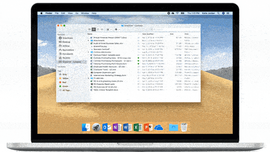This screenshot has width=270, height=152.
Task: Open the Apple menu
Action: point(41,13)
